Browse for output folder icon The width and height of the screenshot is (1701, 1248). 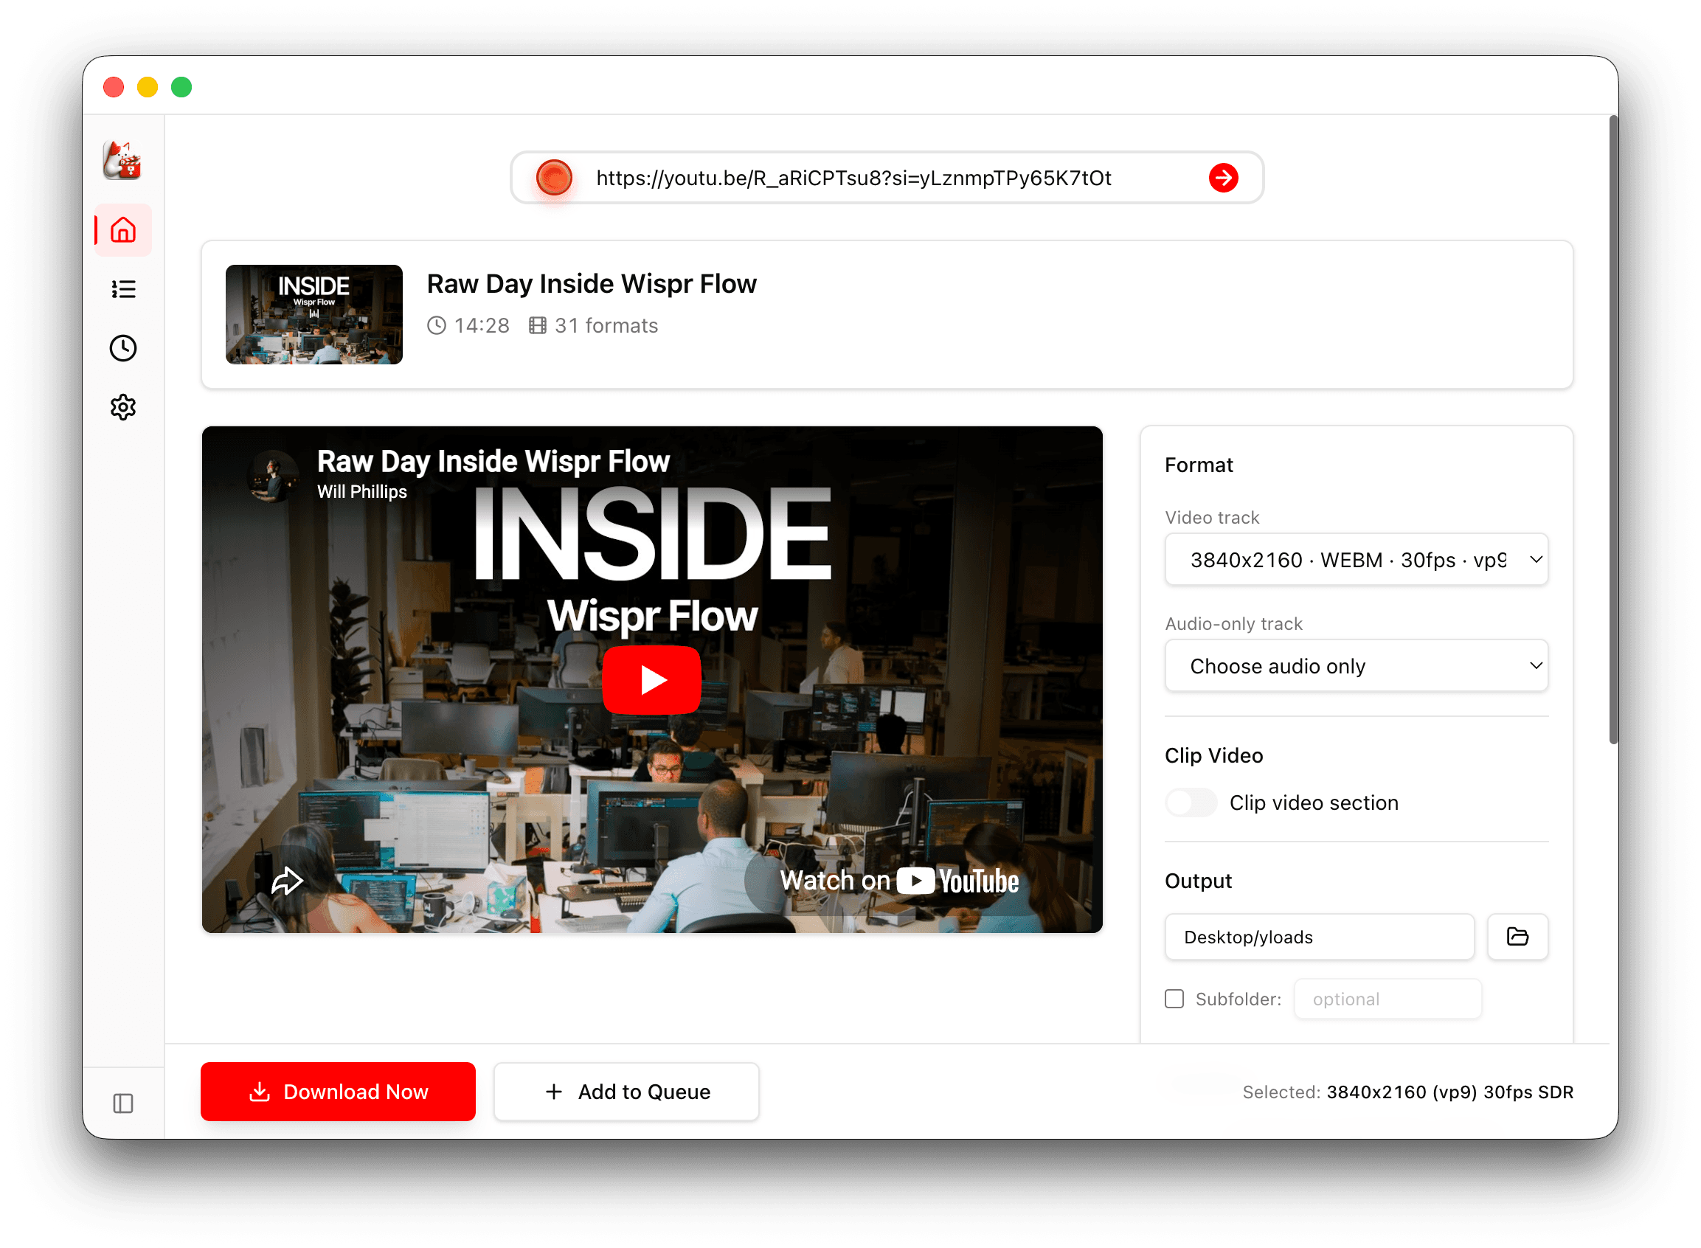tap(1517, 937)
